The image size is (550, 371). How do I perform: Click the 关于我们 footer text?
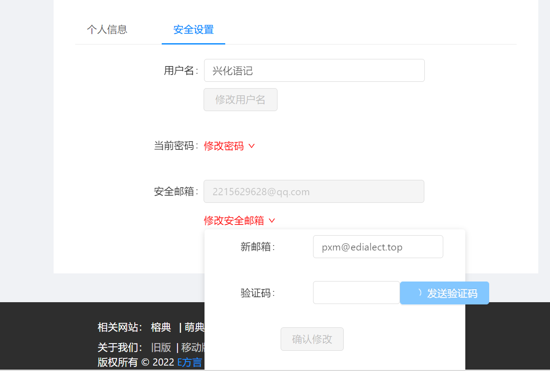pos(120,348)
